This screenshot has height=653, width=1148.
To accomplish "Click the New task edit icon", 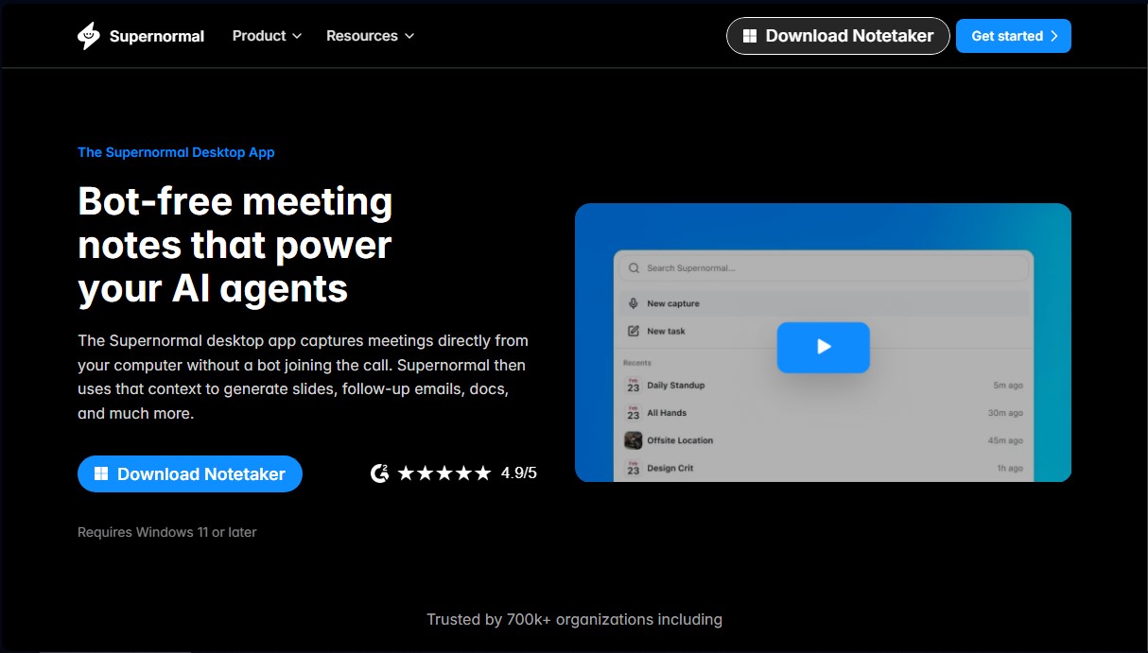I will (634, 331).
